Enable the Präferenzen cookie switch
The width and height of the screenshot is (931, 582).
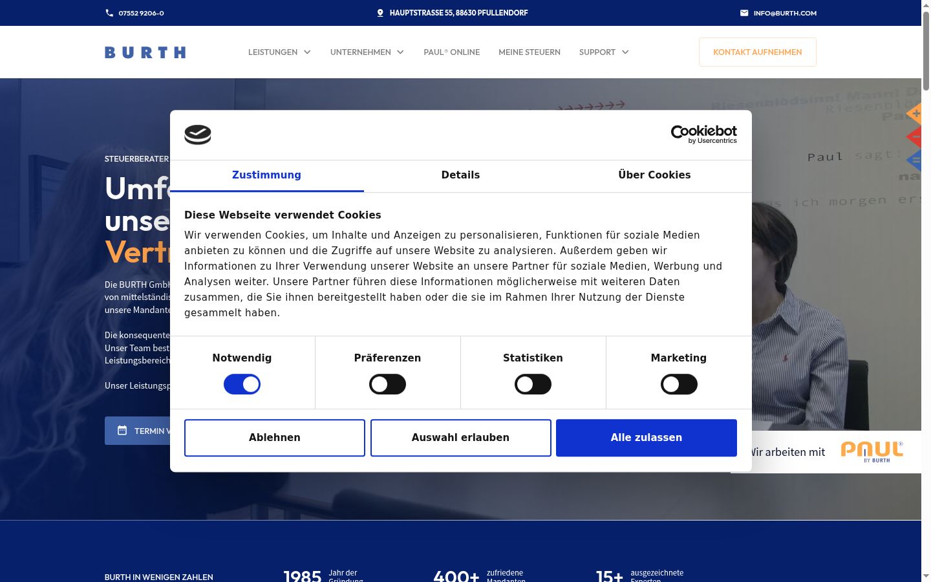388,385
